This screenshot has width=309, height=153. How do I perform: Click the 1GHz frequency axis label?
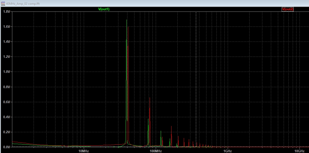[227, 151]
